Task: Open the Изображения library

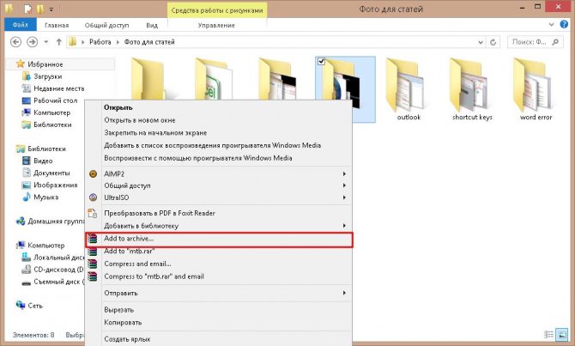Action: click(56, 185)
